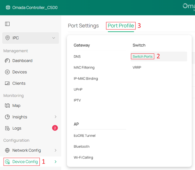This screenshot has height=170, width=195.
Task: Open IP-MAC Binding settings
Action: pyautogui.click(x=86, y=78)
